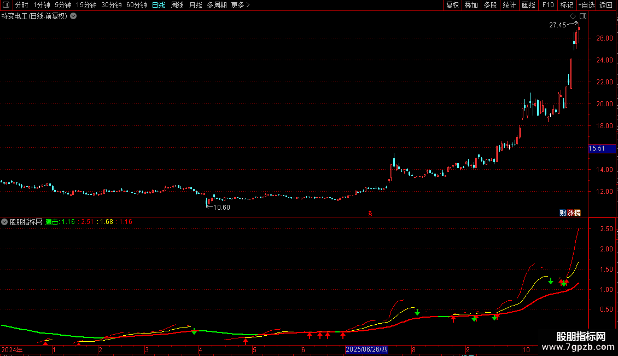The height and width of the screenshot is (356, 618).
Task: Click the 榜 ranking icon
Action: [x=578, y=213]
